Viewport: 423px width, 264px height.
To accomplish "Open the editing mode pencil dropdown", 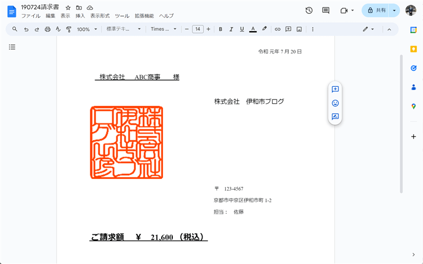I will pos(368,29).
